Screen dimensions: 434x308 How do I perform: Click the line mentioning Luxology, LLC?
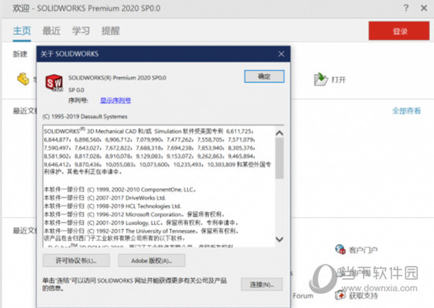141,223
